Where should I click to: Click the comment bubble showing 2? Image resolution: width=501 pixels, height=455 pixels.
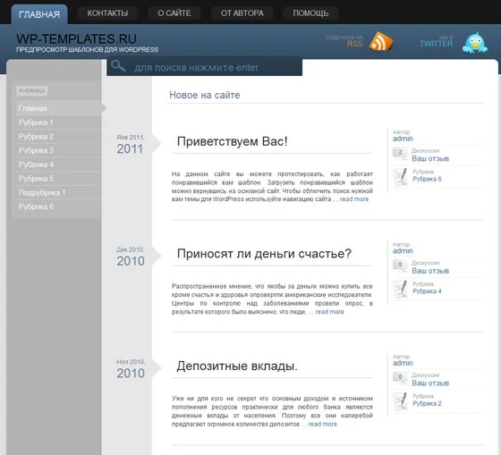[400, 153]
